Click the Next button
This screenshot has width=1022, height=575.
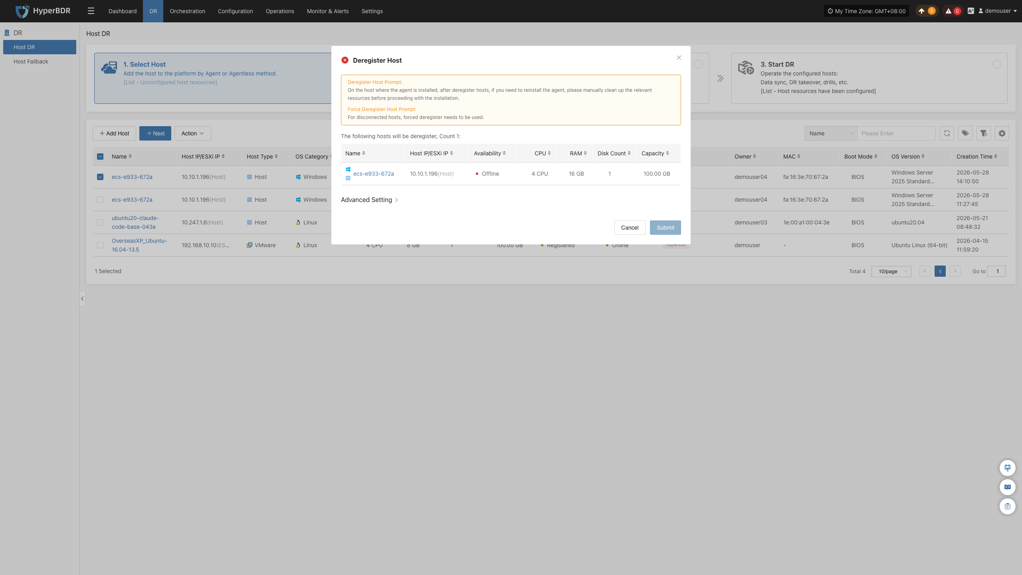point(155,133)
